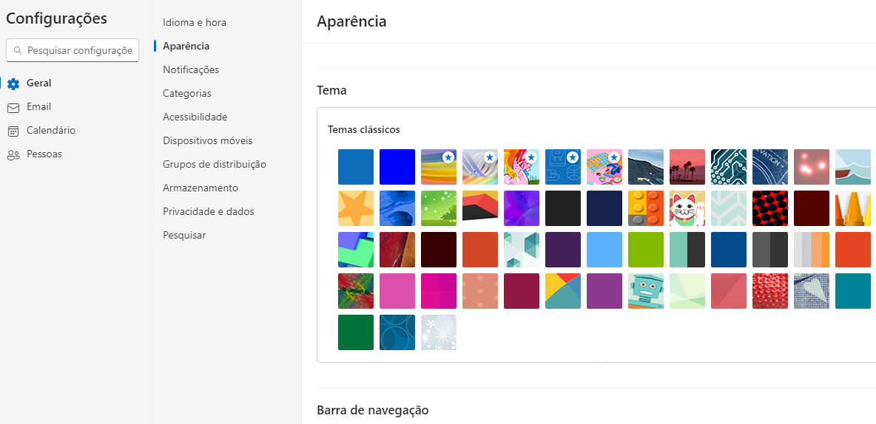The width and height of the screenshot is (876, 424).
Task: Pick the teal and dark grey split theme
Action: (x=687, y=250)
